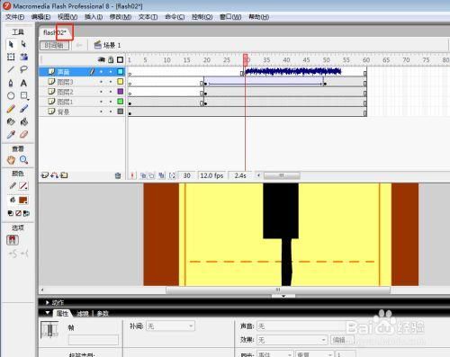This screenshot has width=450, height=357.
Task: Toggle the Onion Skin button
Action: click(x=143, y=175)
